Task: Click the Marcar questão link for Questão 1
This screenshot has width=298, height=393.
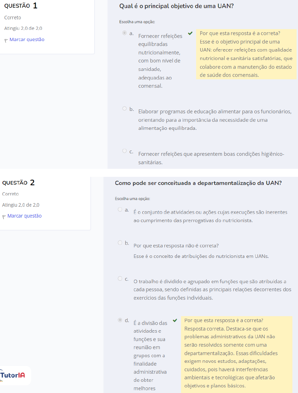Action: pyautogui.click(x=27, y=40)
